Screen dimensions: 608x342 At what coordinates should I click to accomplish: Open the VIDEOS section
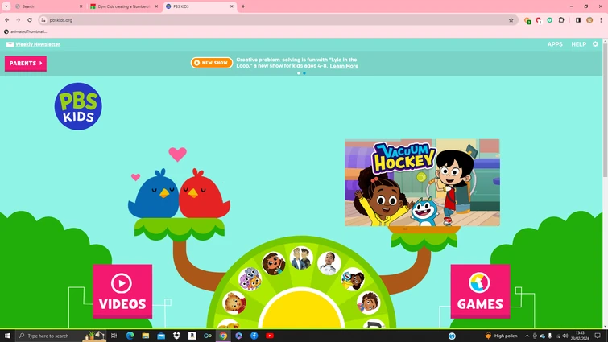tap(122, 291)
